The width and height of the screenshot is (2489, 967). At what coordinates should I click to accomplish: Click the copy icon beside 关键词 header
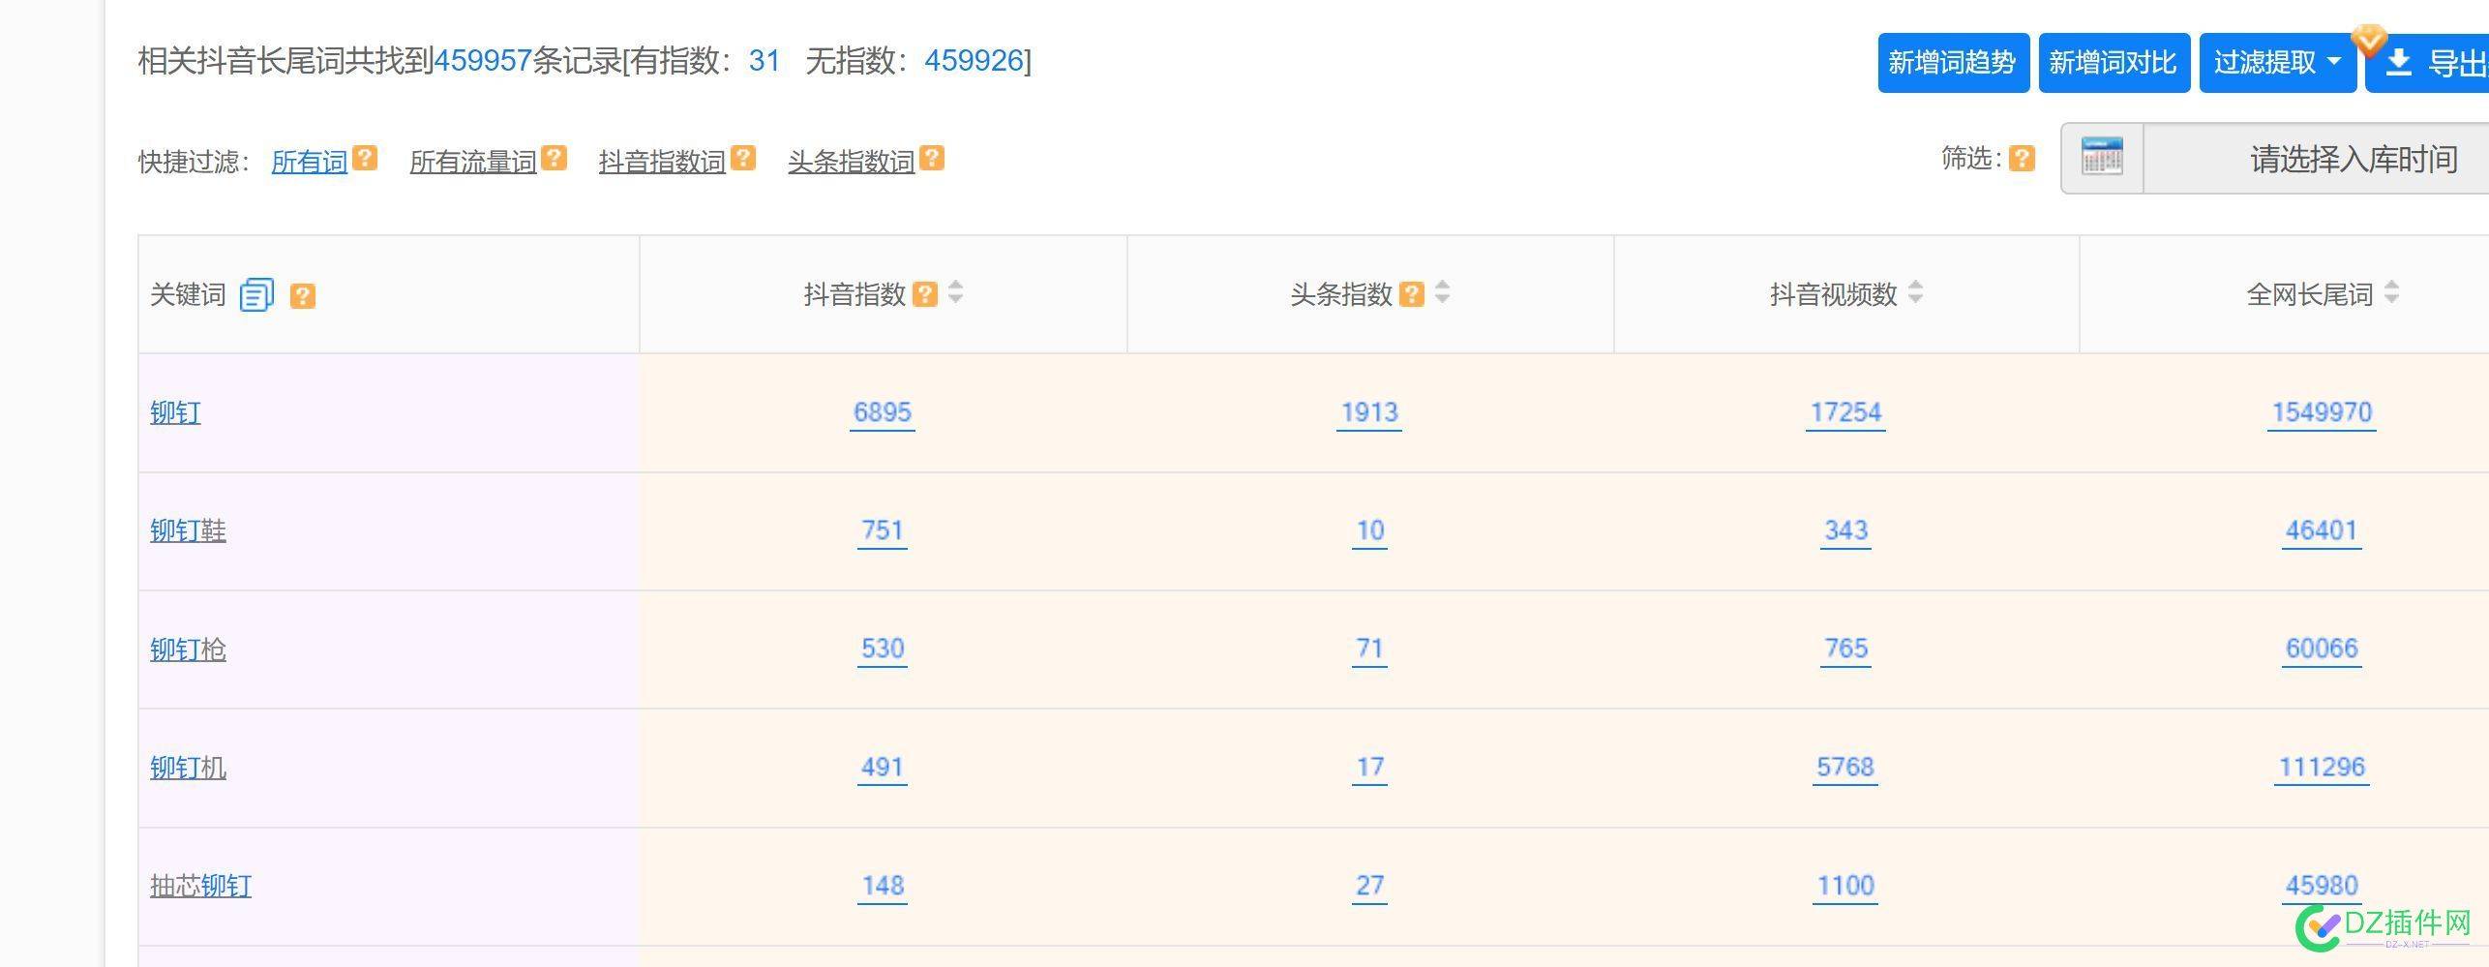(255, 293)
